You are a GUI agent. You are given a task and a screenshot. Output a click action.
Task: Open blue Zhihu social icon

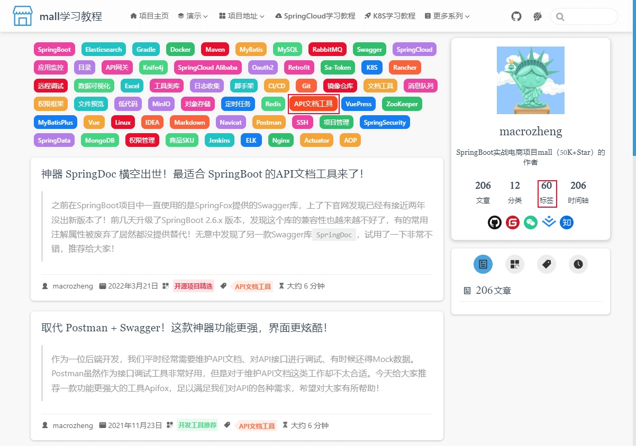pyautogui.click(x=567, y=222)
